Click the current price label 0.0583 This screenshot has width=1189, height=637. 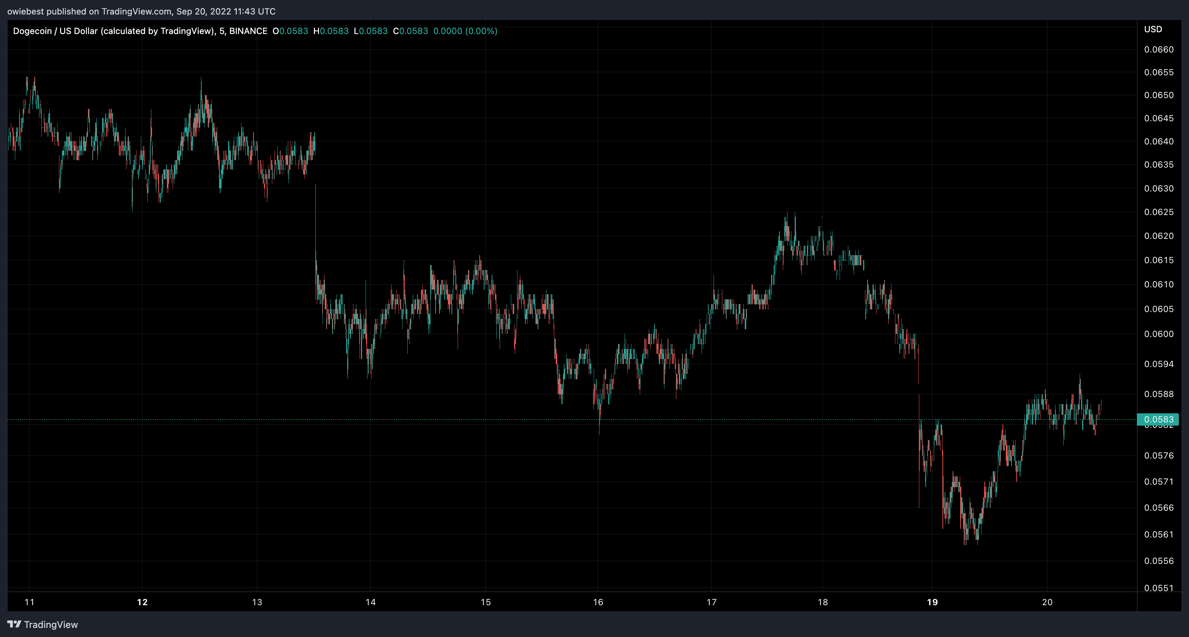coord(1158,419)
